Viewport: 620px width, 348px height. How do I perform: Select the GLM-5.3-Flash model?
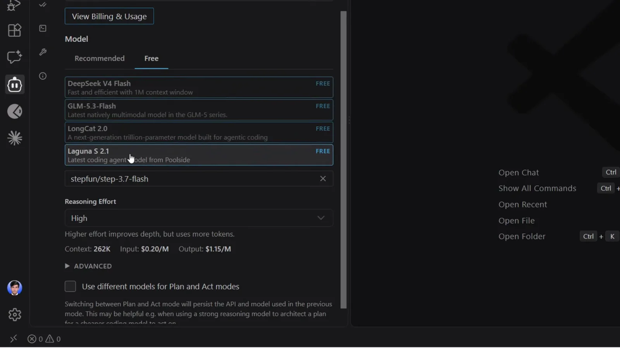tap(199, 110)
